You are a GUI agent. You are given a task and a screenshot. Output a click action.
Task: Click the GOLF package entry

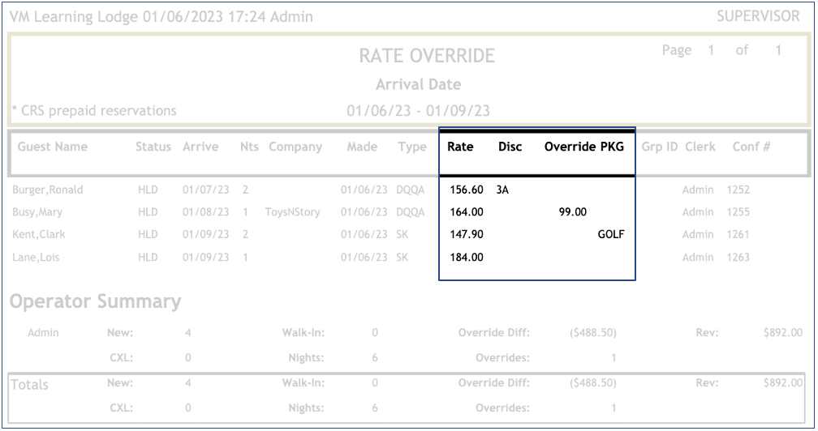click(x=610, y=235)
